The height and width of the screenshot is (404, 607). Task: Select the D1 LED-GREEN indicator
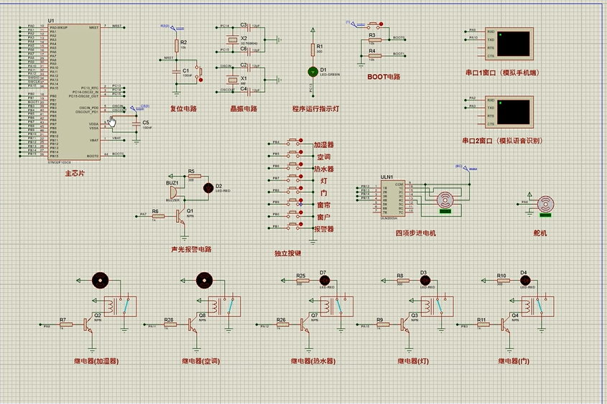[x=312, y=72]
